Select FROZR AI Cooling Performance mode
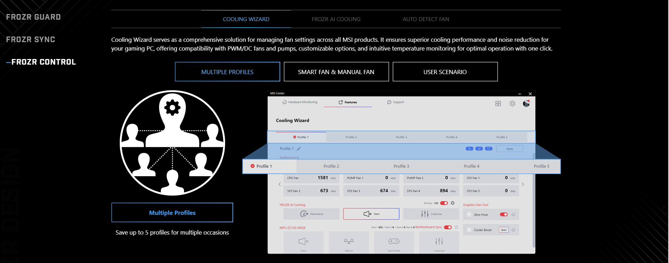 coord(311,214)
